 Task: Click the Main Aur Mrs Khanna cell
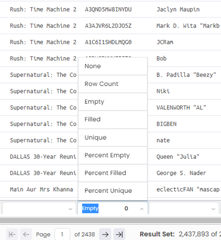41,189
